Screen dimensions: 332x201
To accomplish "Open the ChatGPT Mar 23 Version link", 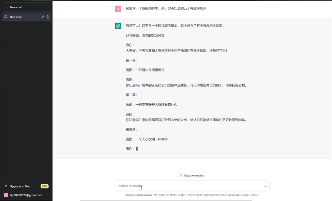I will (x=138, y=195).
